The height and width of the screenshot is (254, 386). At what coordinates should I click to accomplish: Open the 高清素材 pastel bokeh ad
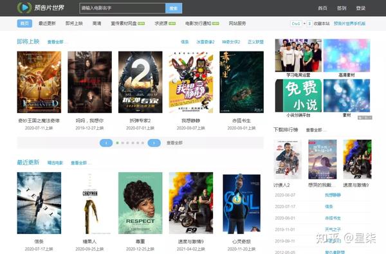pos(347,55)
